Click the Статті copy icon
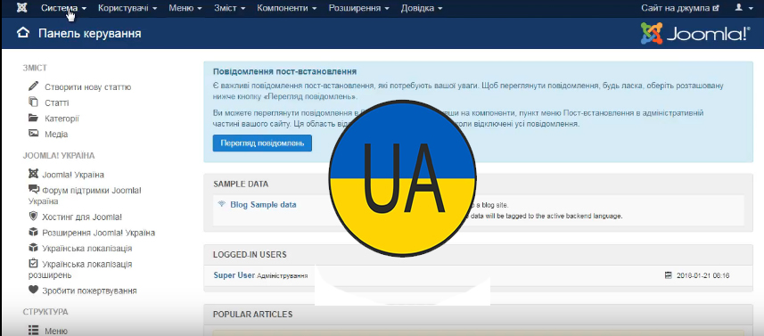The width and height of the screenshot is (764, 336). [x=33, y=102]
